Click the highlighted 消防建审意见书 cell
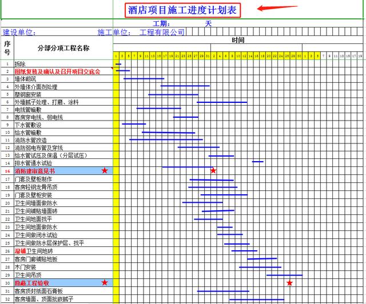The width and height of the screenshot is (366, 304). 63,171
